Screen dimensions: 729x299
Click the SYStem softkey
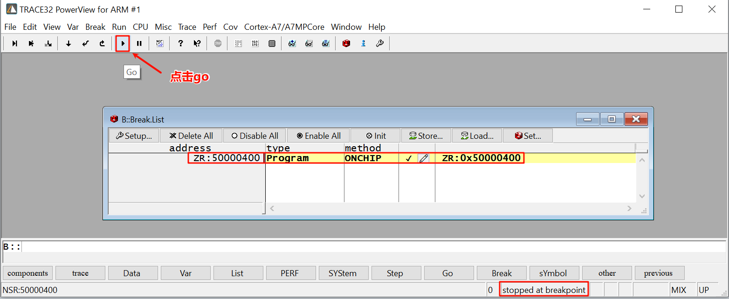[x=343, y=273]
